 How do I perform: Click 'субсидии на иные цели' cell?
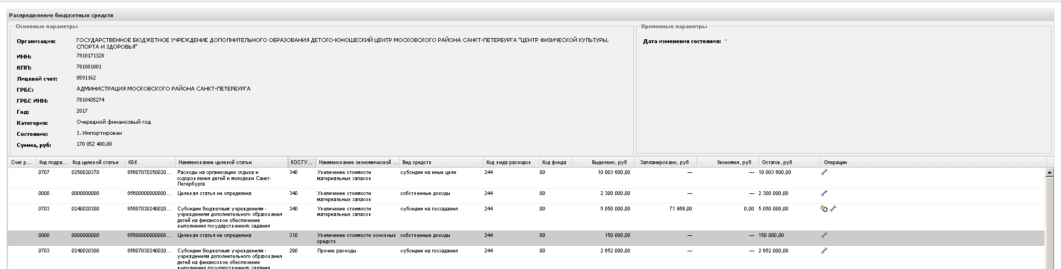tap(428, 172)
